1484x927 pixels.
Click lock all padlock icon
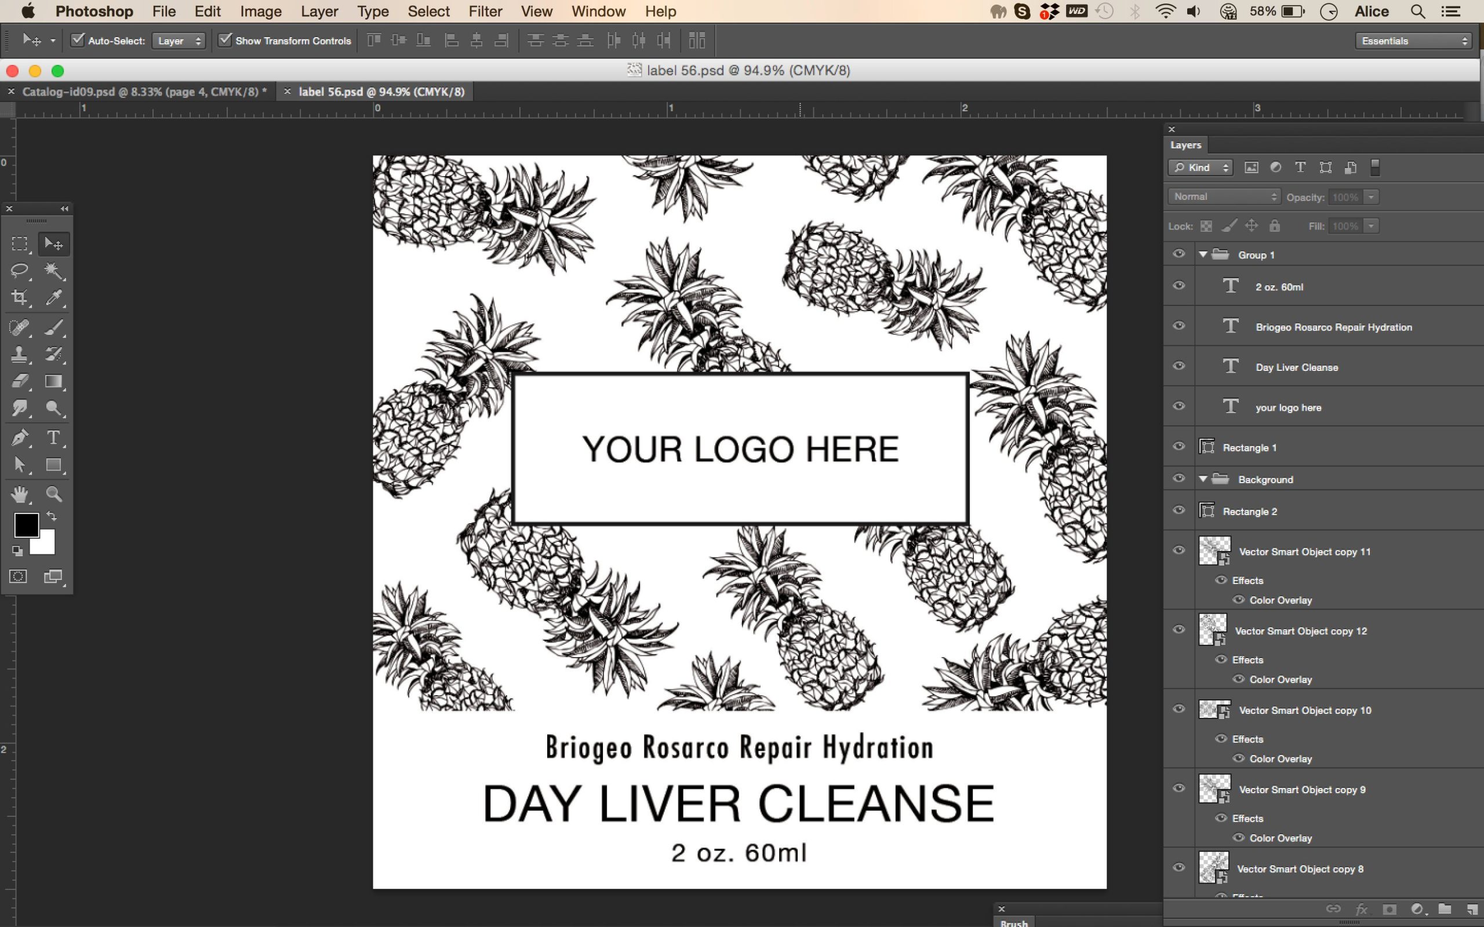tap(1275, 226)
